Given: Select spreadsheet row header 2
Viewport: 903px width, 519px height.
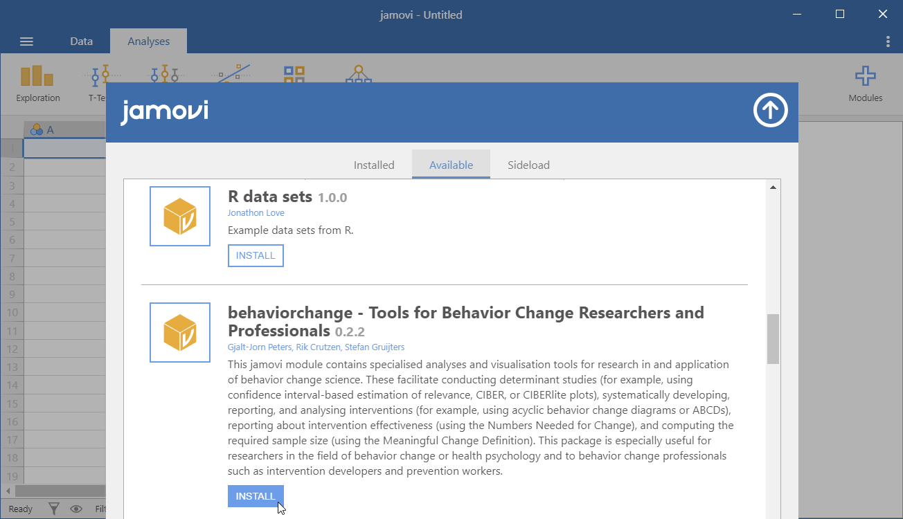Looking at the screenshot, I should click(x=12, y=167).
